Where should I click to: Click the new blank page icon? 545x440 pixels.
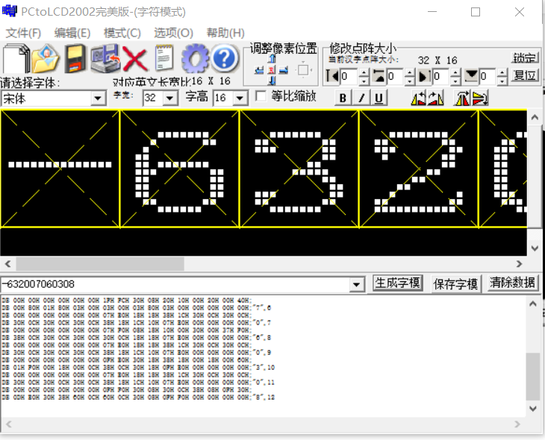pyautogui.click(x=16, y=58)
